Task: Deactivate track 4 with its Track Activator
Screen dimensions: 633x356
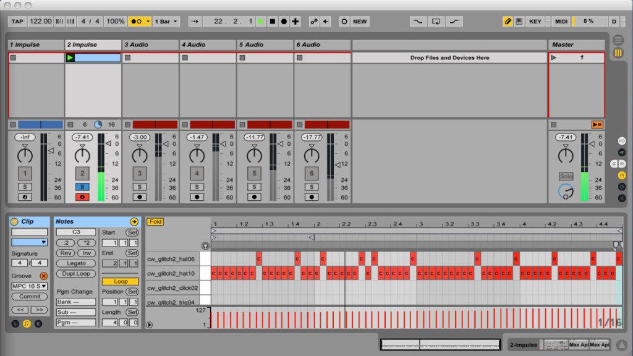Action: (197, 174)
